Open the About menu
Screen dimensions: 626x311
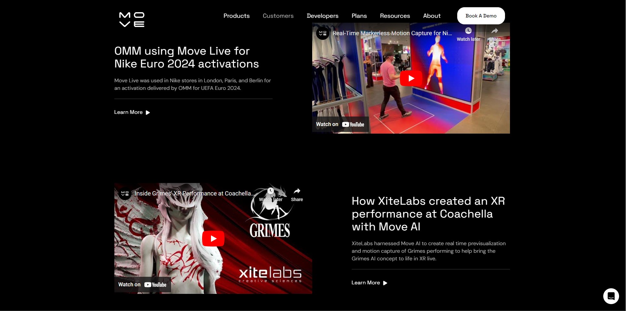pos(432,16)
